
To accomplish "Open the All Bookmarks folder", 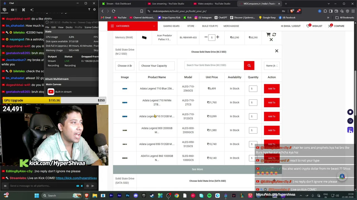I will coord(345,17).
